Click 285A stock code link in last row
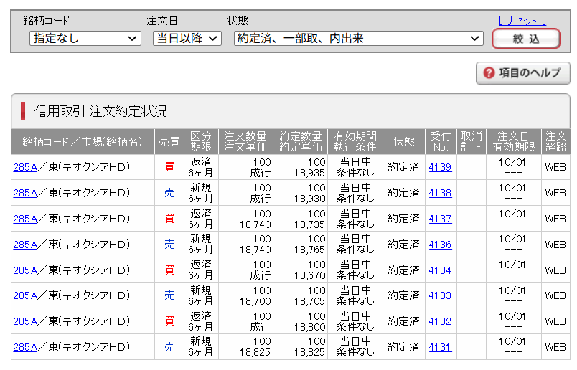The height and width of the screenshot is (370, 577). pyautogui.click(x=25, y=347)
